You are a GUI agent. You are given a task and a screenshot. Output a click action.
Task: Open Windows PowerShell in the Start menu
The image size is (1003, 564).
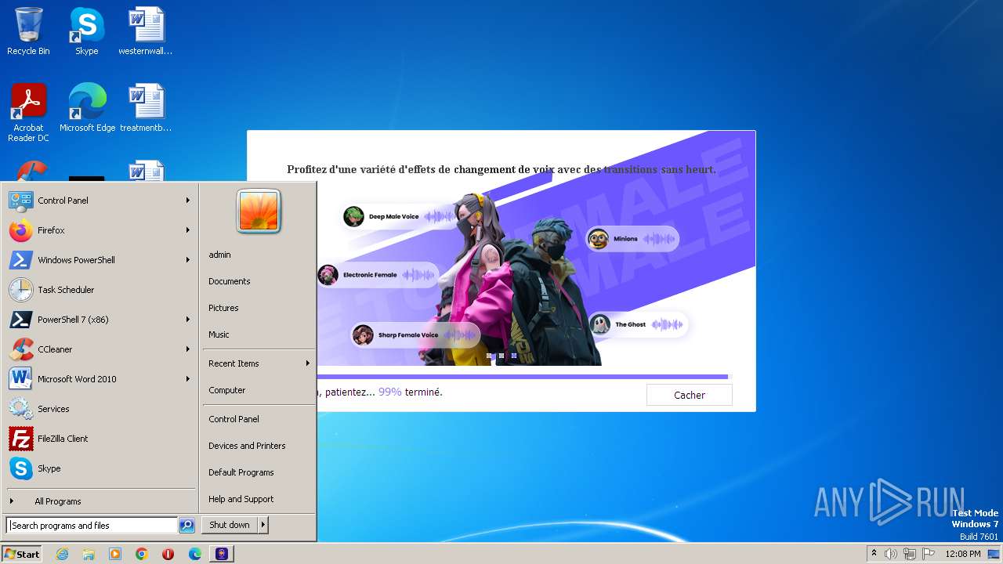[x=100, y=260]
